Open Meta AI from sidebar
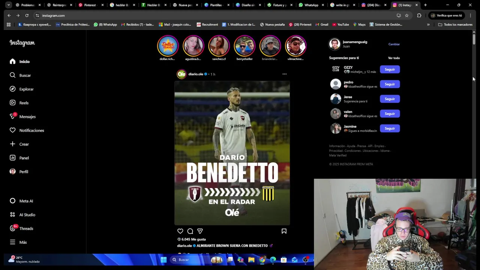 21,201
